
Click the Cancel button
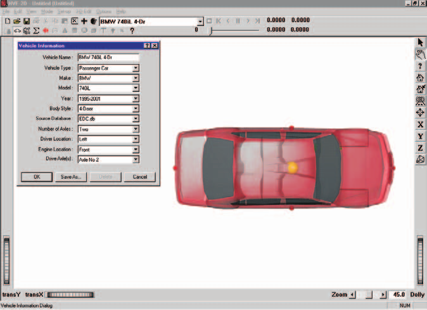coord(140,177)
